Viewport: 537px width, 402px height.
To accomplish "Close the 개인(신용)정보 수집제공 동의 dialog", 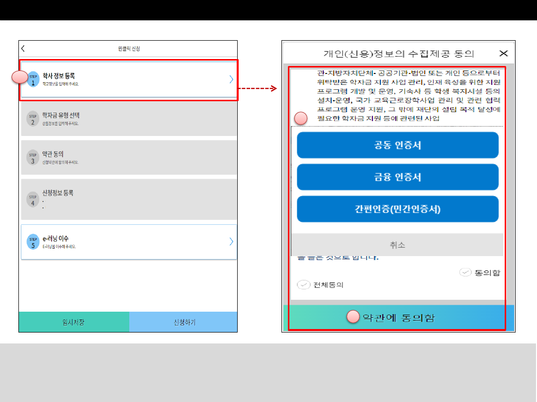I will (503, 54).
